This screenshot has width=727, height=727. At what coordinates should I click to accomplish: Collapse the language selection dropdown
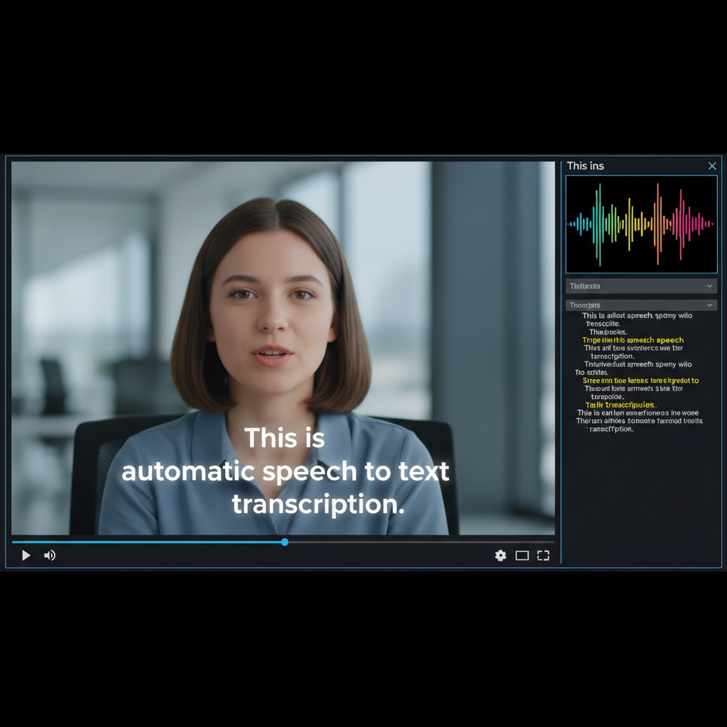(x=711, y=285)
